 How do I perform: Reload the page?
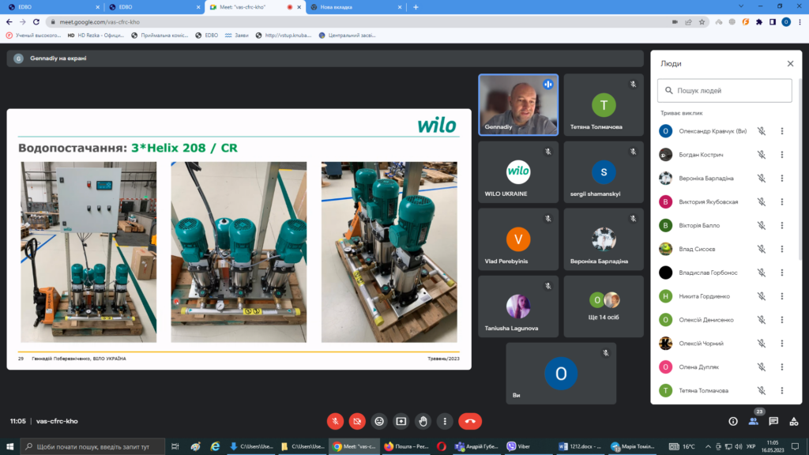point(36,22)
